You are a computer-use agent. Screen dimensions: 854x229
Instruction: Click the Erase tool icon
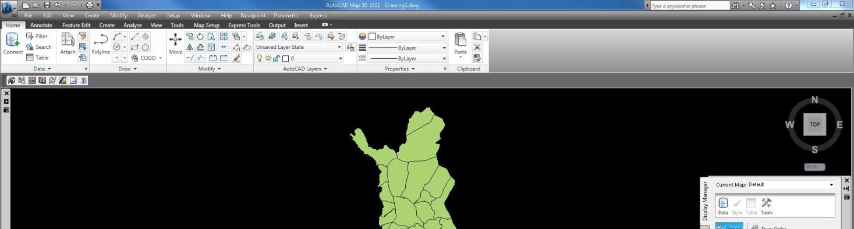[236, 58]
